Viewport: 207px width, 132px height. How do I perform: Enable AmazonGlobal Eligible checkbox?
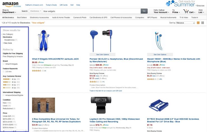(x=4, y=95)
